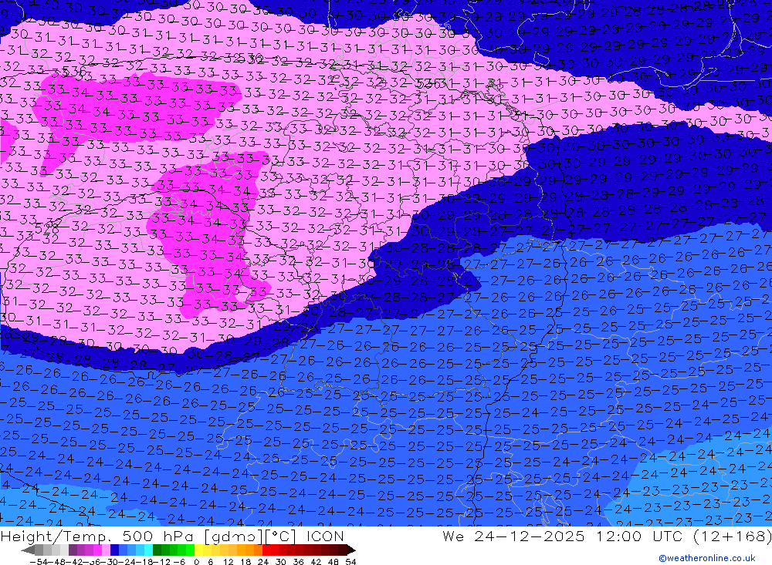The image size is (772, 565).
Task: Pick the orange swatch in the legend
Action: click(x=249, y=550)
